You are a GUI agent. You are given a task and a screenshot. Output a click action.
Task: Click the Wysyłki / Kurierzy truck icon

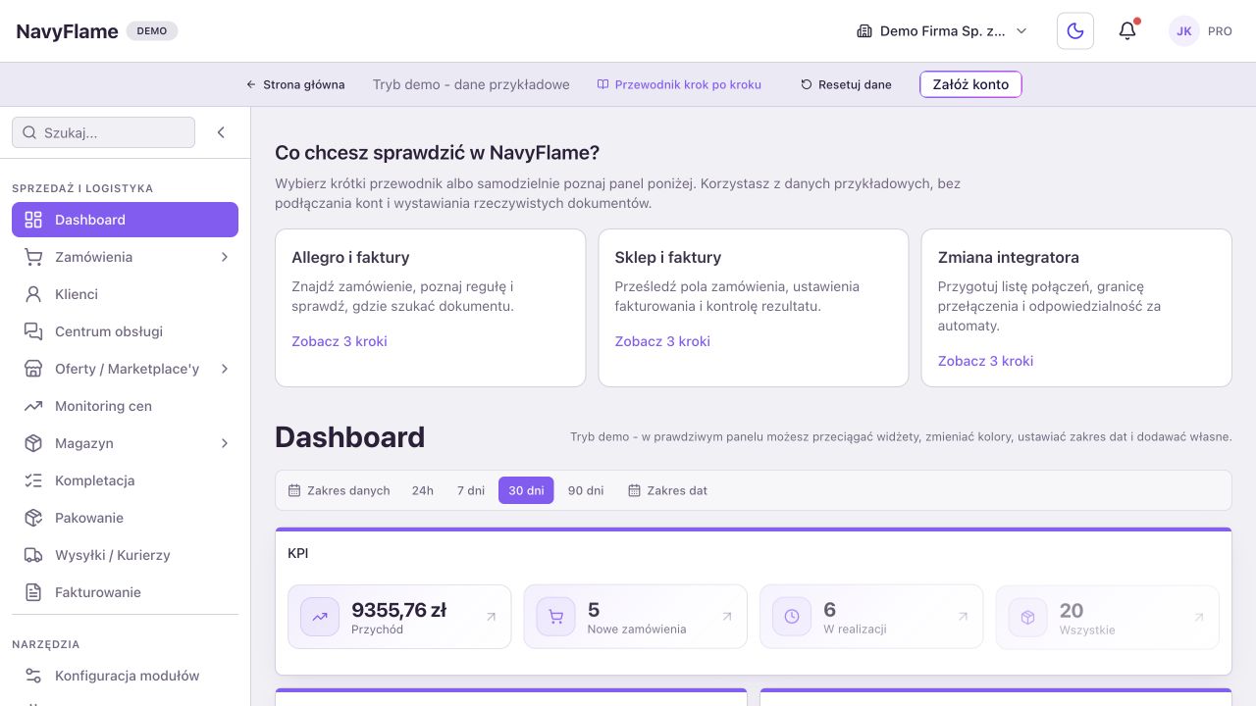[x=33, y=555]
